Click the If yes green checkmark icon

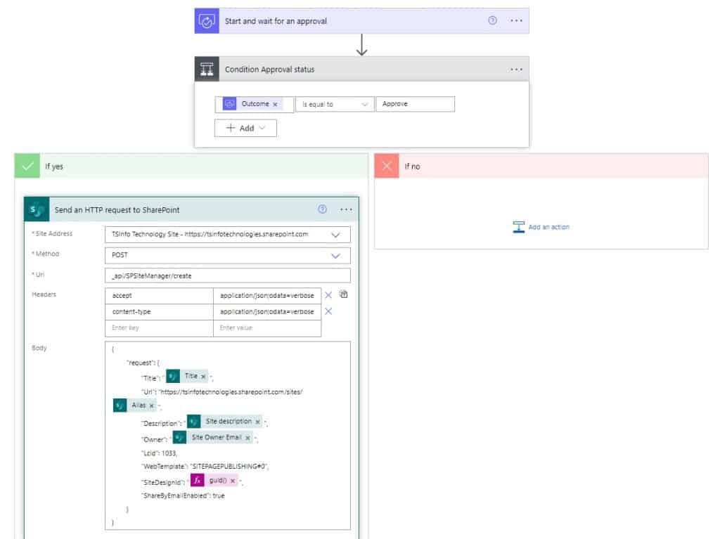coord(27,166)
